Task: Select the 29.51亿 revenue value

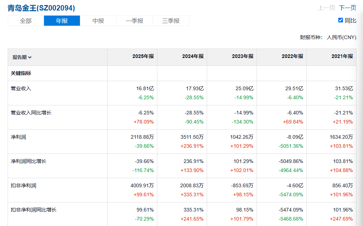Action: point(294,88)
